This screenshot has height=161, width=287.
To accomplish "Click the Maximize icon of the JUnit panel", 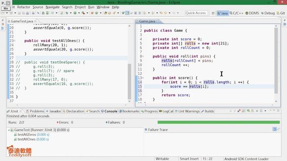I will pos(278,110).
